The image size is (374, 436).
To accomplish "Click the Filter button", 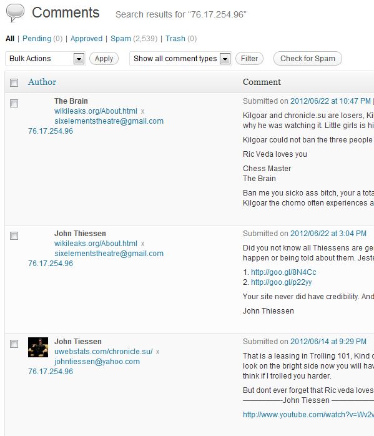I will 249,59.
